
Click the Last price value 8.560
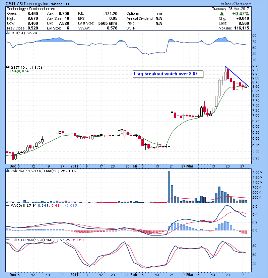pyautogui.click(x=244, y=23)
